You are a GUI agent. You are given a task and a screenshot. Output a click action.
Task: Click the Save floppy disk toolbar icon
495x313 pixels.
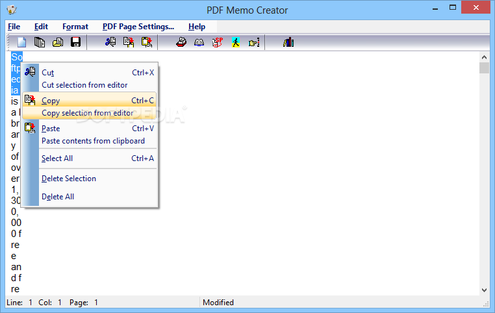tap(75, 42)
